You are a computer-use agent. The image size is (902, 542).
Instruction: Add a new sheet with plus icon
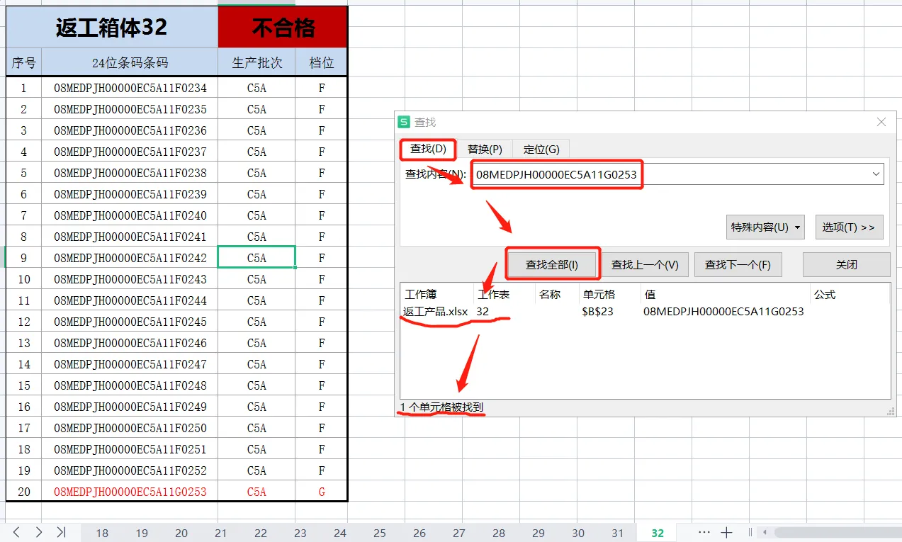pyautogui.click(x=726, y=532)
